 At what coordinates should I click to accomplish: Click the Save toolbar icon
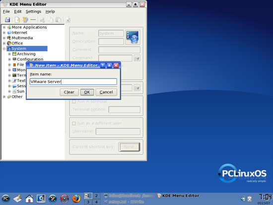[x=7, y=20]
